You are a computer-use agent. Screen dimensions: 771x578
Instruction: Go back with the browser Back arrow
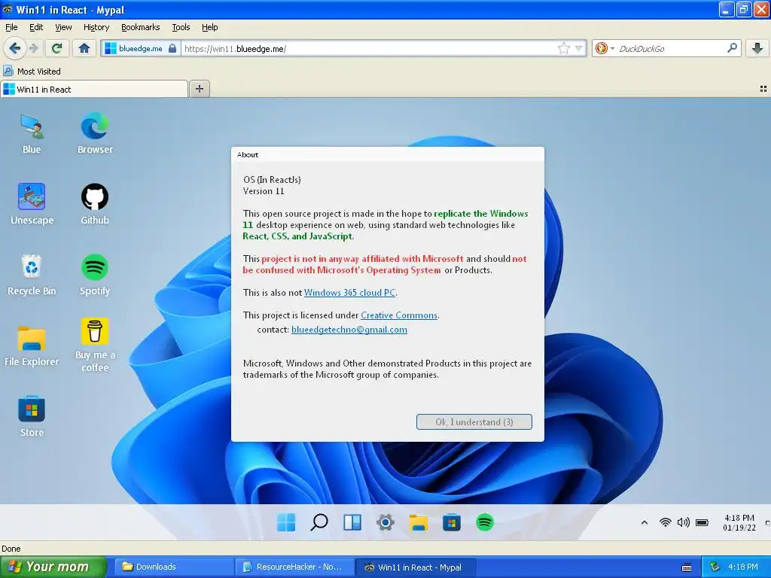click(14, 48)
